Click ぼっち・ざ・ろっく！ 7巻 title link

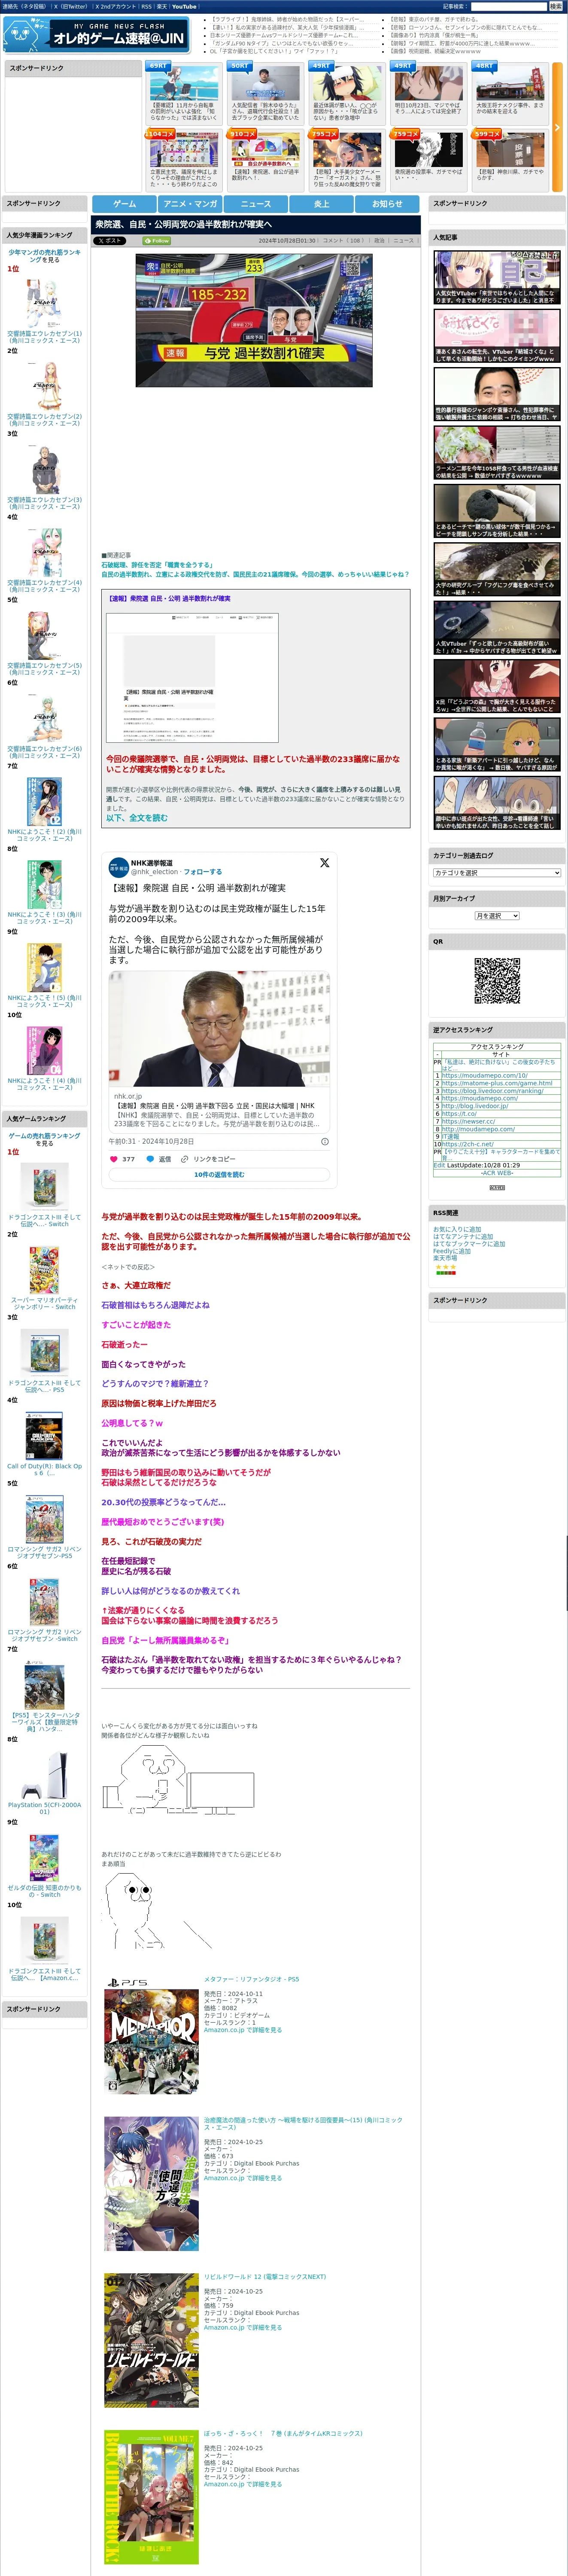283,2433
